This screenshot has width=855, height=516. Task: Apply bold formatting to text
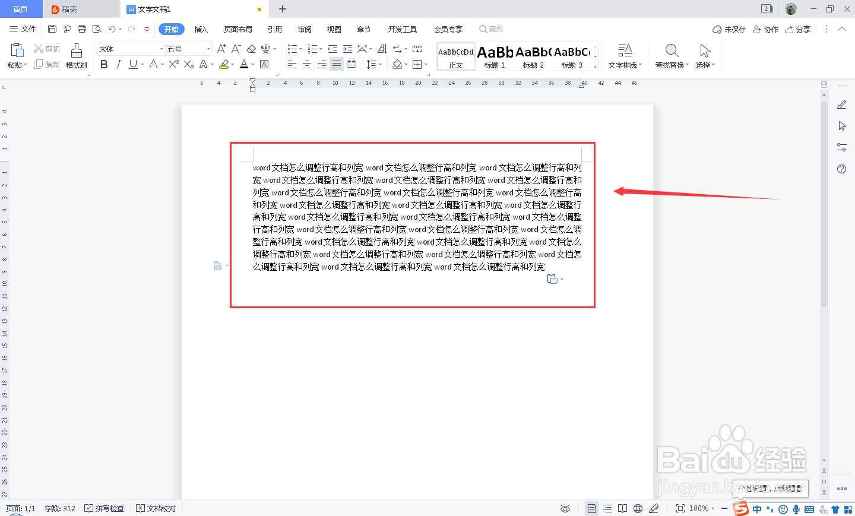[104, 65]
